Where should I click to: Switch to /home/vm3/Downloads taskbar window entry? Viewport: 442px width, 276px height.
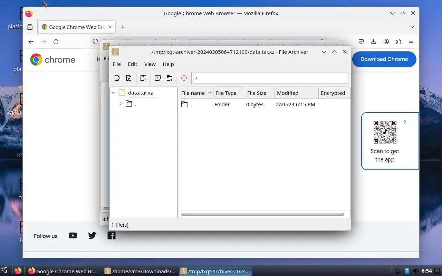[141, 271]
